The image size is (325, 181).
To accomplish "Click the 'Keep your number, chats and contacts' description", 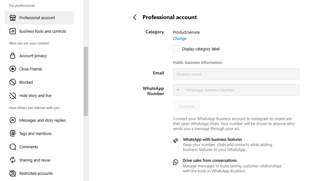I will click(x=227, y=147).
